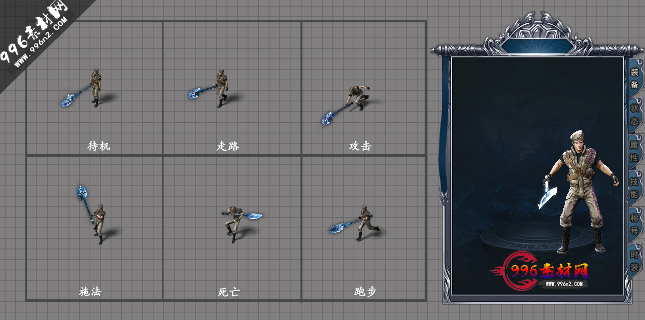The height and width of the screenshot is (320, 645).
Task: Select the 施法 casting sprite
Action: 92,215
